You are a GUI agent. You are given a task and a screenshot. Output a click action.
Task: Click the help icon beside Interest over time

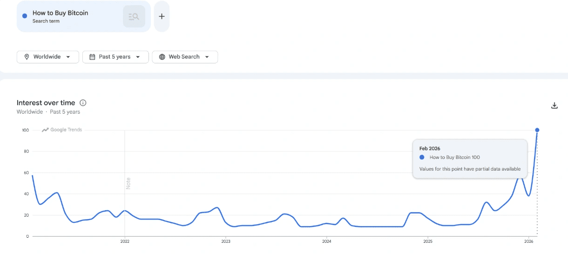83,103
